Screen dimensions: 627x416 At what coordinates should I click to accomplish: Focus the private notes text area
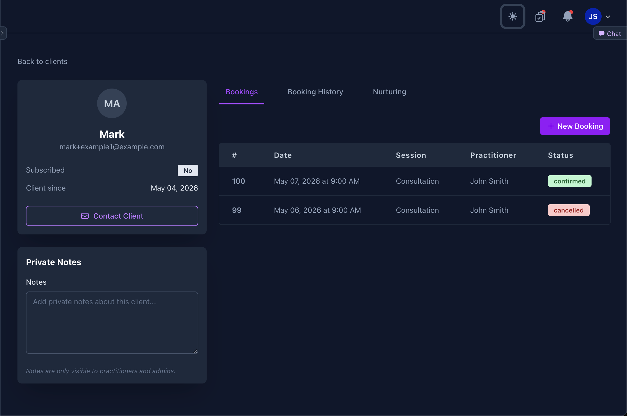tap(112, 323)
